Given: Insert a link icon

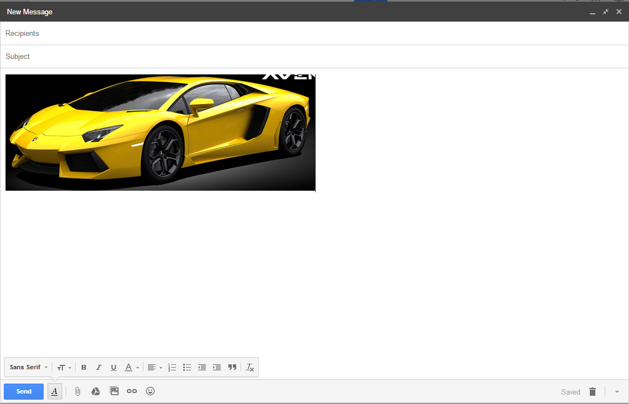Looking at the screenshot, I should coord(131,391).
